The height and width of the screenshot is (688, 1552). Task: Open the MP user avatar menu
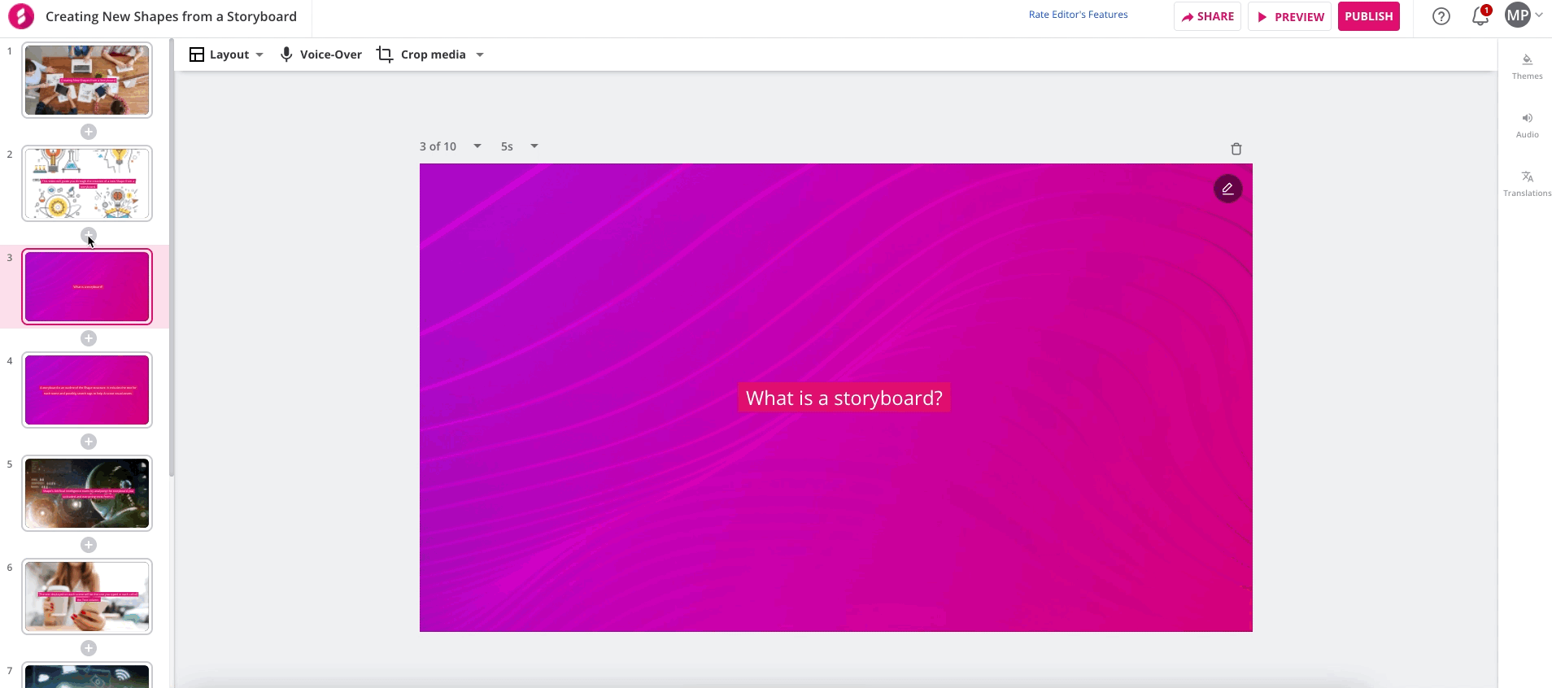point(1518,15)
